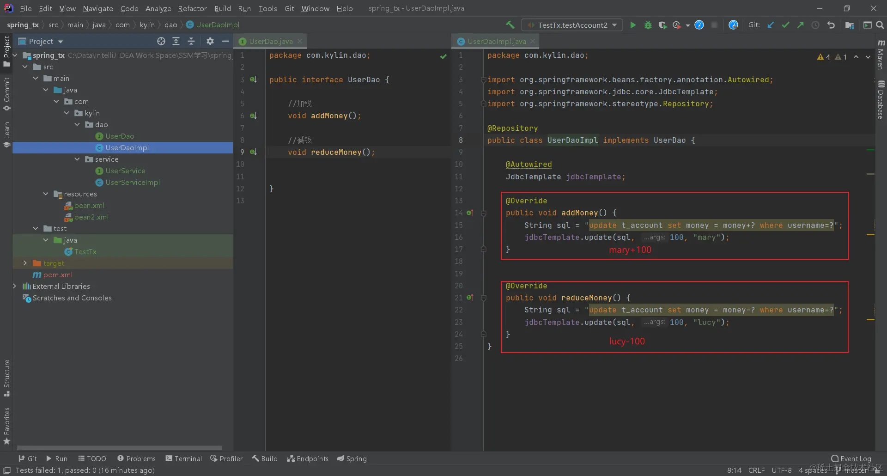Click Run with Coverage icon

point(662,25)
